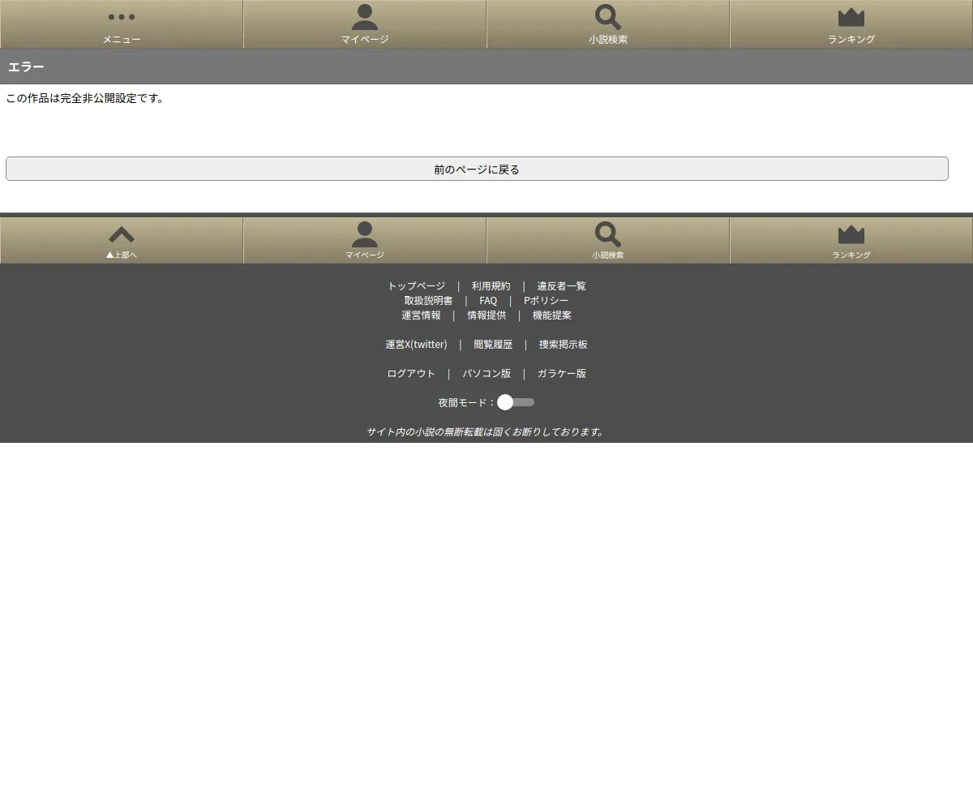Toggle the 夜間モード switch
Image resolution: width=973 pixels, height=811 pixels.
(516, 402)
